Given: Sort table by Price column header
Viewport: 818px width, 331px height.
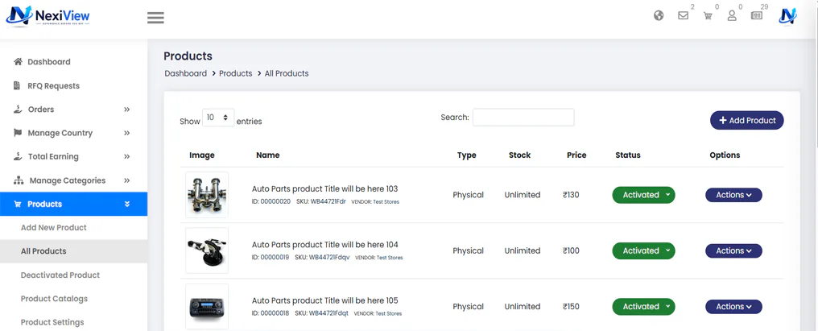Looking at the screenshot, I should click(576, 155).
